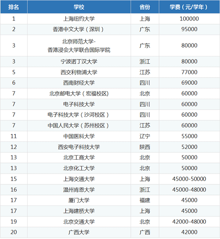The width and height of the screenshot is (220, 239).
Task: Click rank number 6
Action: (14, 83)
